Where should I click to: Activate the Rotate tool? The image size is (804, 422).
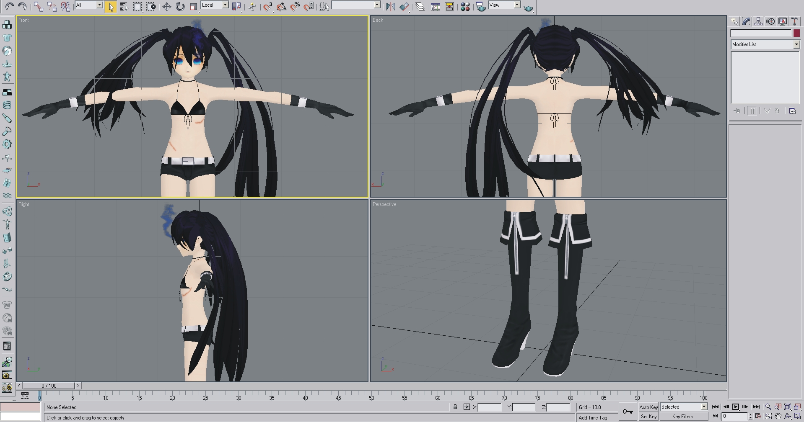pos(180,7)
